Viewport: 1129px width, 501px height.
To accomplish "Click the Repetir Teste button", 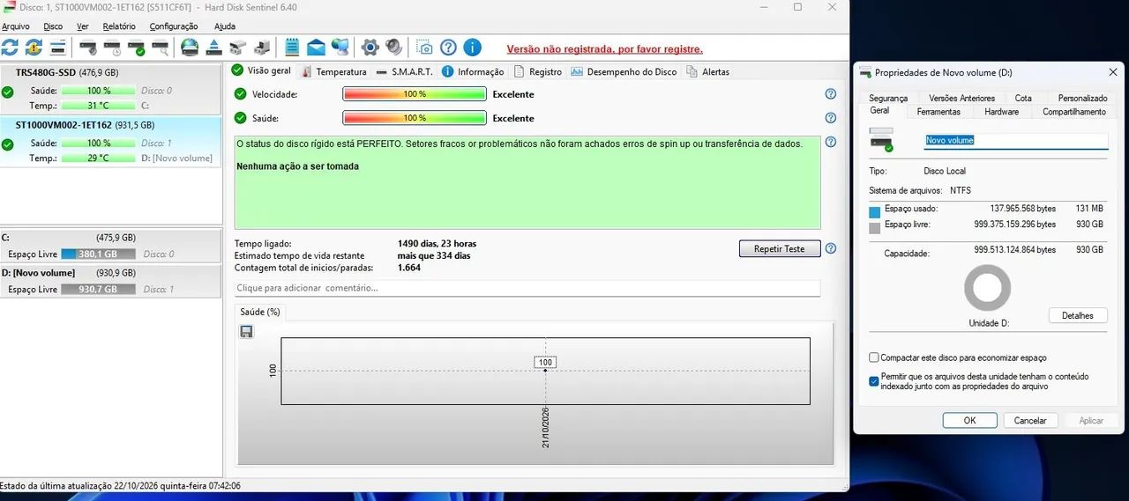I will pyautogui.click(x=780, y=249).
